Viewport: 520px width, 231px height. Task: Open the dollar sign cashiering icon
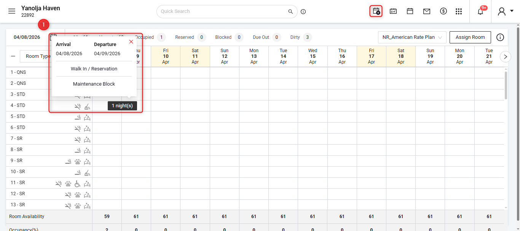[x=443, y=11]
